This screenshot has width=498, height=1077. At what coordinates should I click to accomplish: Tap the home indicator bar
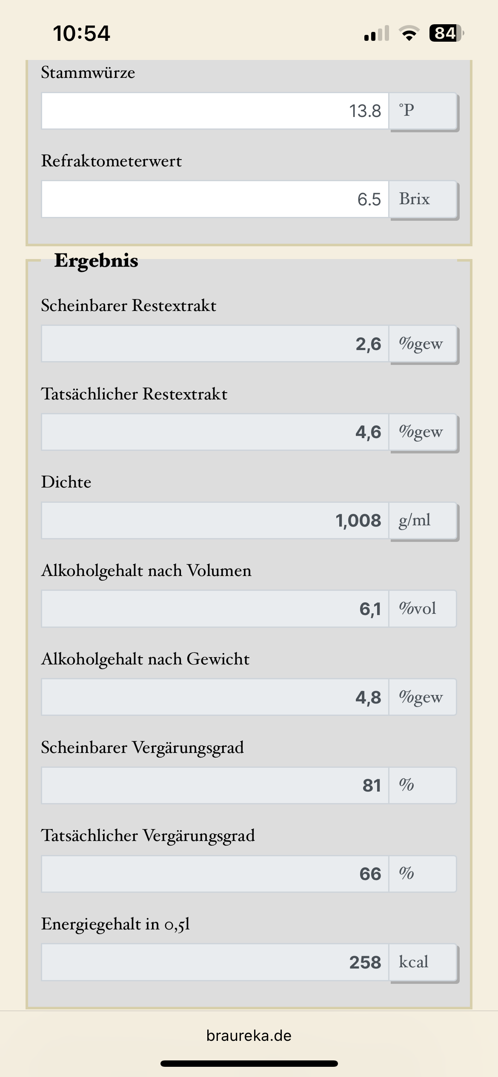[x=249, y=1064]
